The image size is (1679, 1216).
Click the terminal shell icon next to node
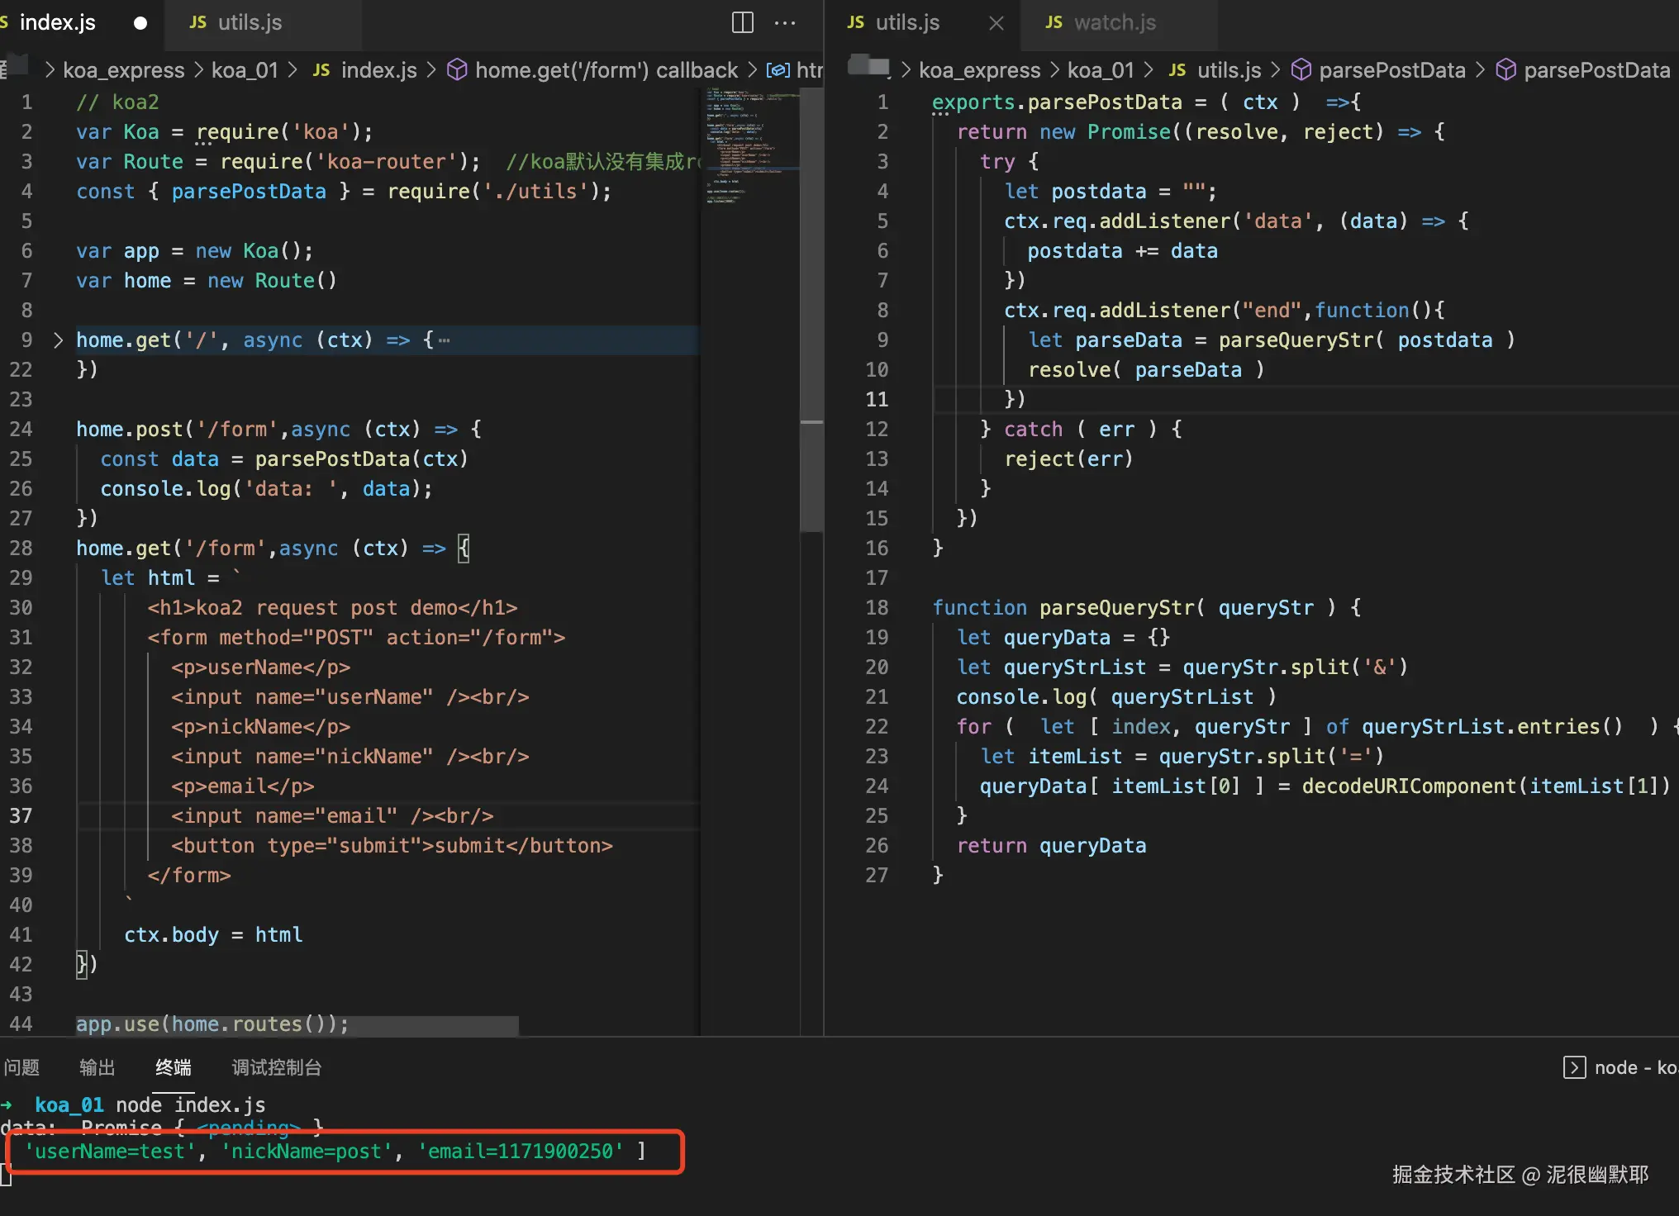point(1574,1067)
